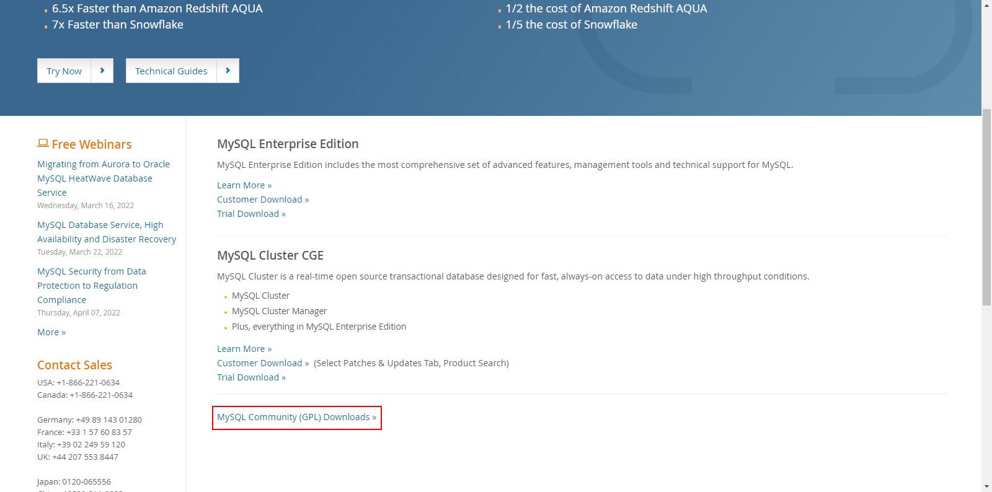This screenshot has height=492, width=992.
Task: Click the date Thursday, April 07, 2022
Action: [x=79, y=312]
